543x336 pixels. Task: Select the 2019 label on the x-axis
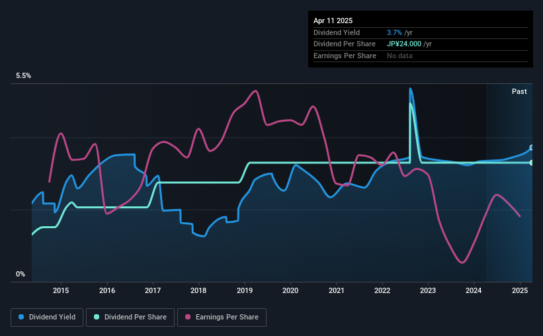click(x=245, y=290)
